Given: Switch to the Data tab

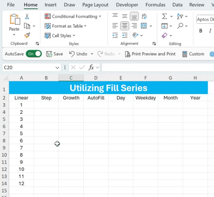Looking at the screenshot, I should point(177,5).
